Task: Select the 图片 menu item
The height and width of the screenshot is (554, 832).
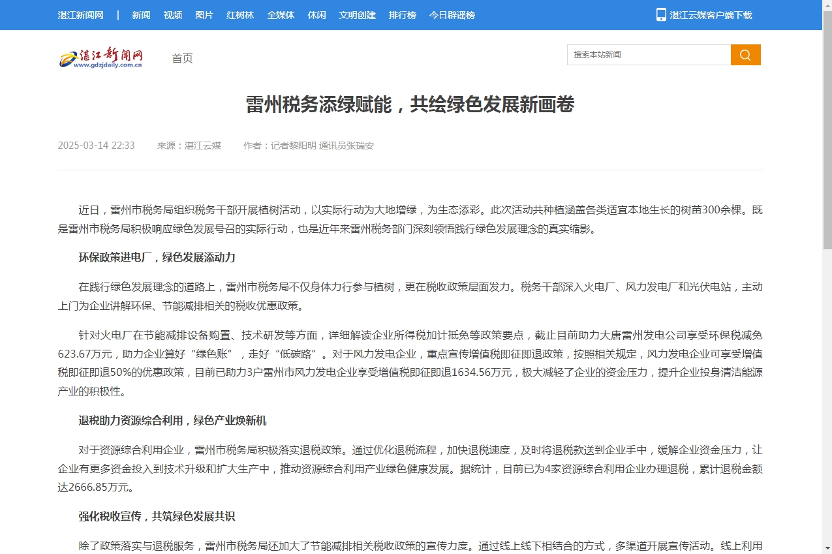Action: 204,15
